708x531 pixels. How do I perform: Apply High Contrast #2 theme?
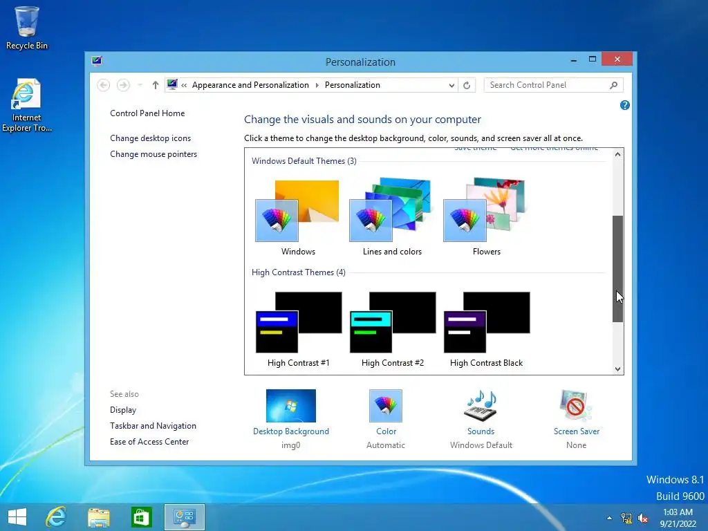tap(393, 330)
